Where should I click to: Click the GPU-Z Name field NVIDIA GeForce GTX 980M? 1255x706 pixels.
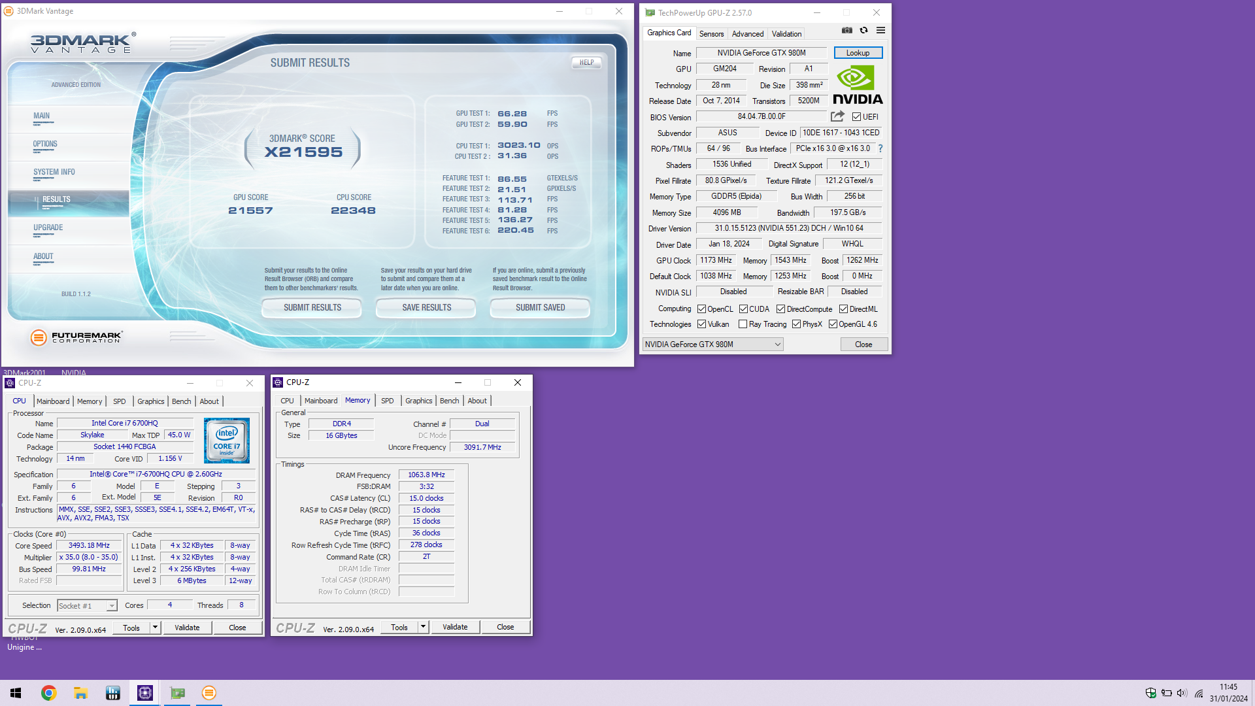pyautogui.click(x=761, y=53)
